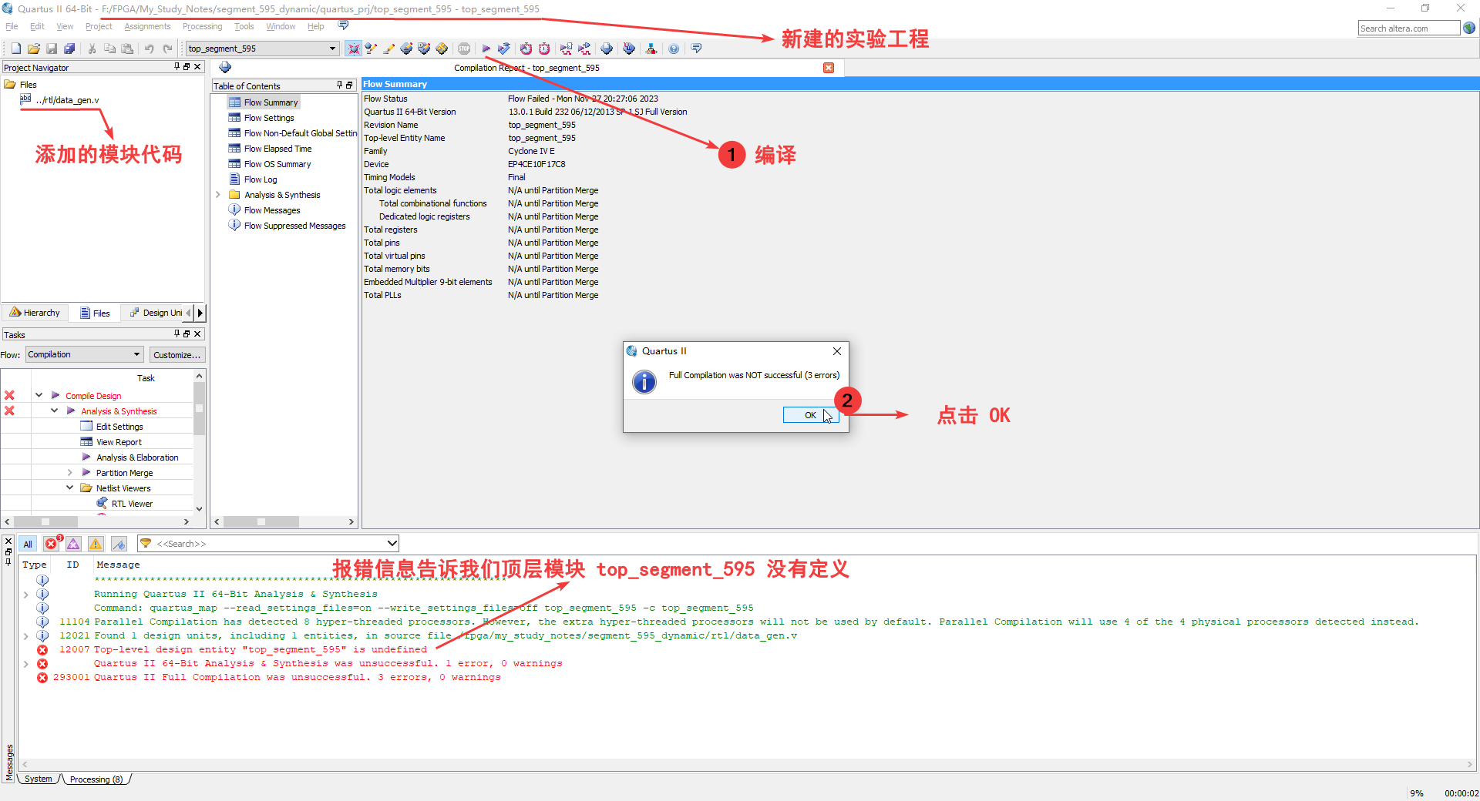Open the Programmer toolbar icon
This screenshot has width=1480, height=801.
(x=629, y=49)
